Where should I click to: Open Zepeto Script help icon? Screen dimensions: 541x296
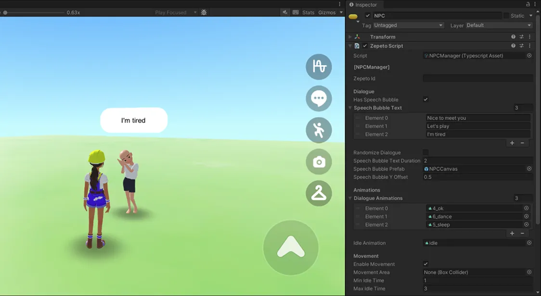click(x=514, y=46)
